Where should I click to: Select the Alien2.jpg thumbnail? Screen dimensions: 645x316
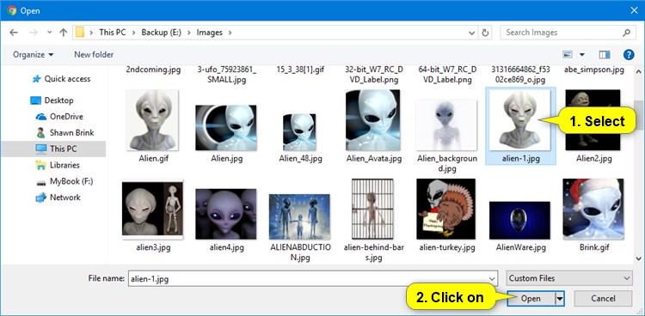tap(593, 120)
